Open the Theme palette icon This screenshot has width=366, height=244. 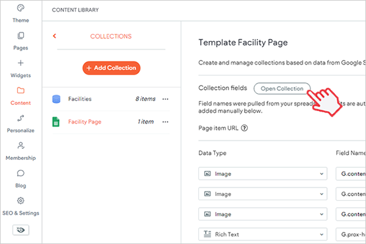[x=21, y=9]
